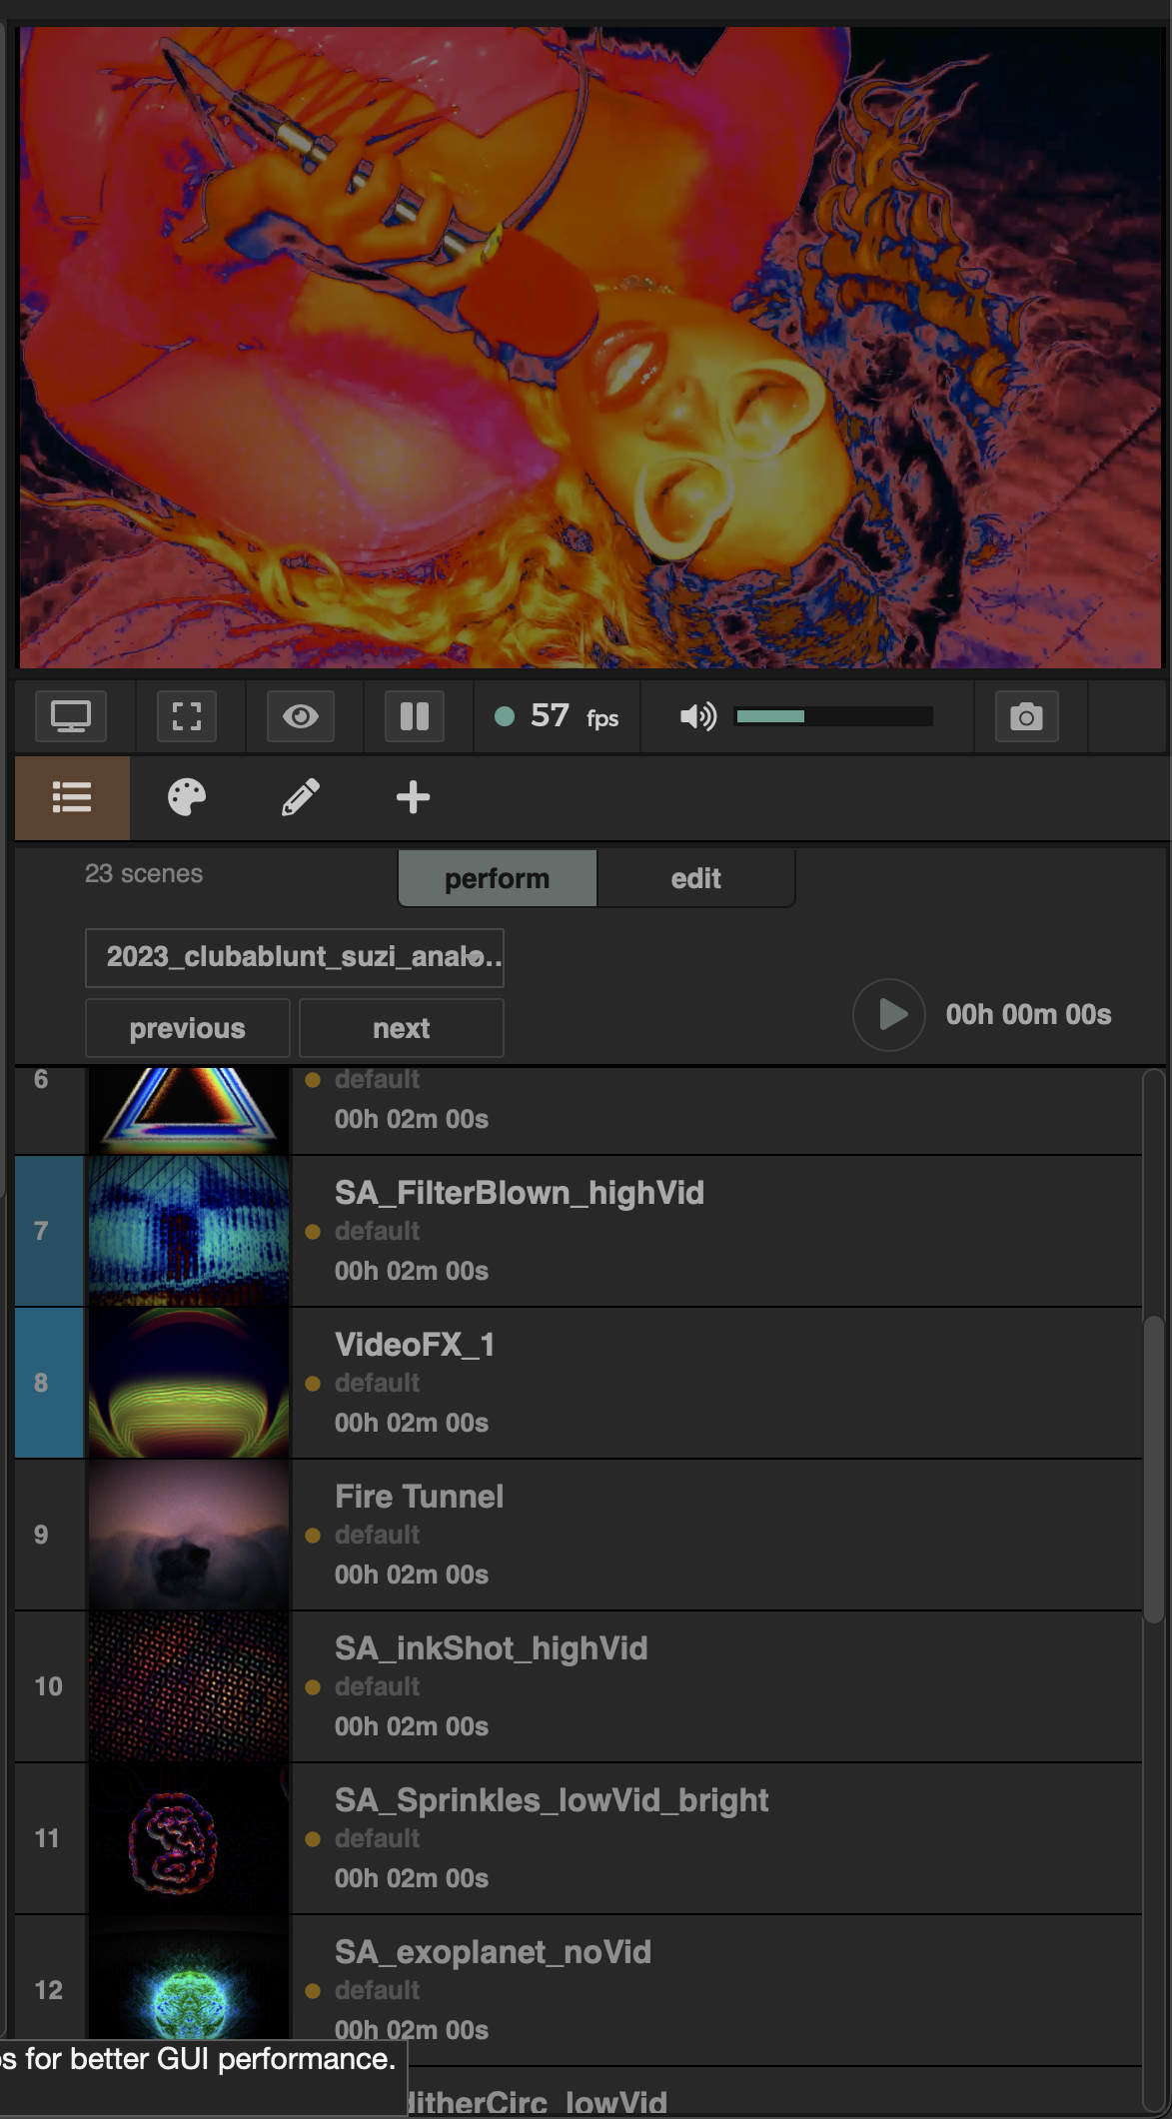
Task: Select the pencil edit tool icon
Action: [301, 797]
